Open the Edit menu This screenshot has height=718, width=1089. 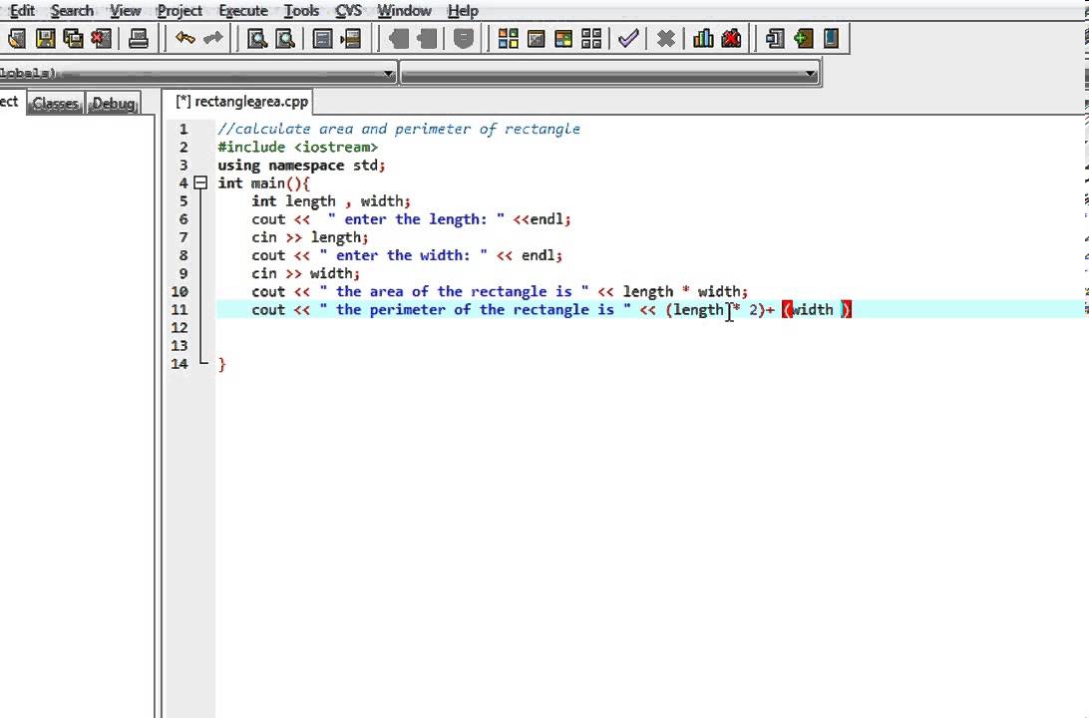click(22, 10)
